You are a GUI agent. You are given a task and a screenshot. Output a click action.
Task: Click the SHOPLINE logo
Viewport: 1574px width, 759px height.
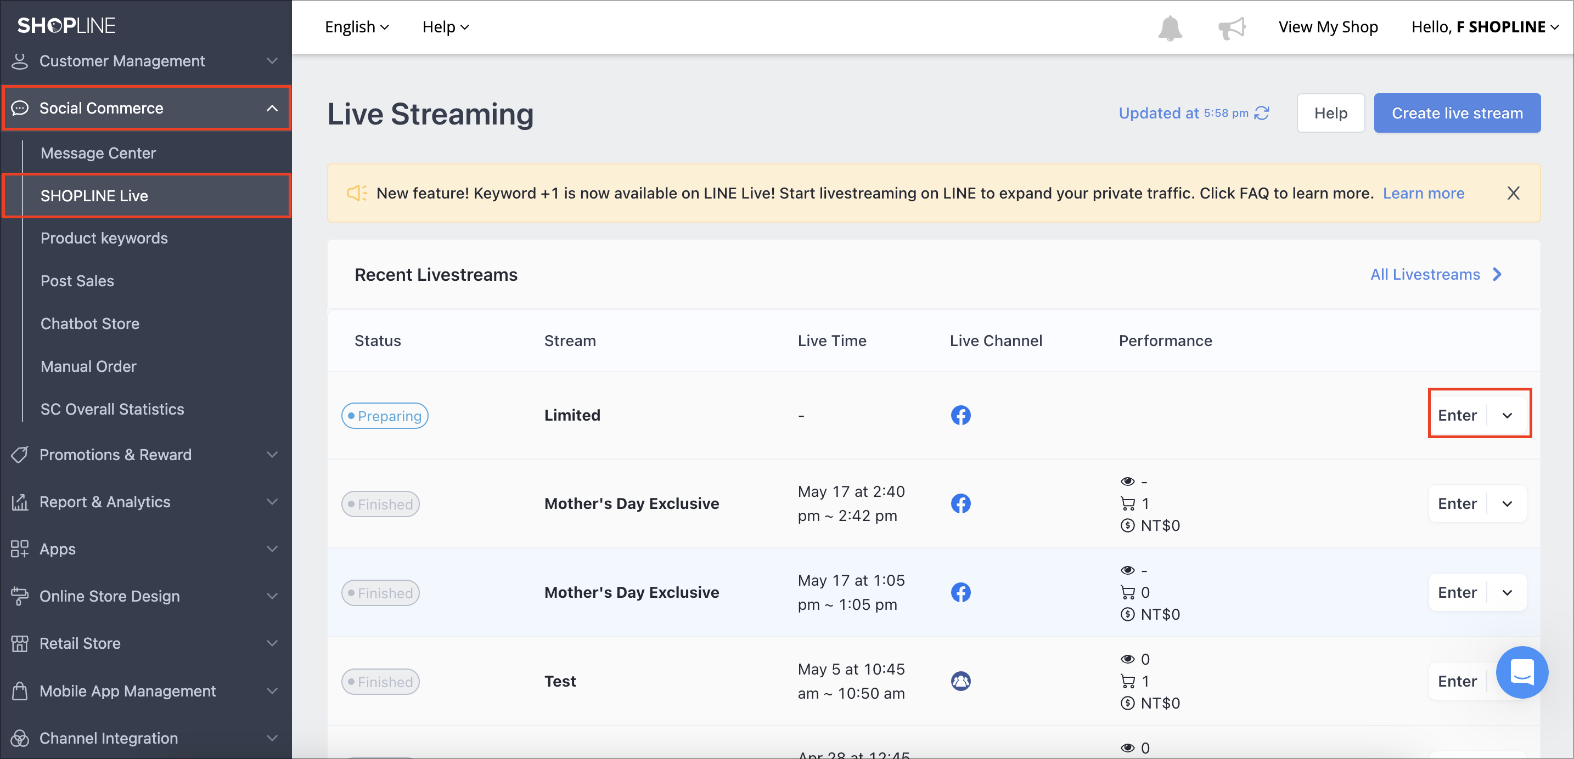click(66, 25)
